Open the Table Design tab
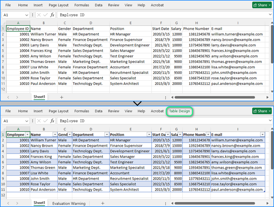Image resolution: width=274 pixels, height=207 pixels. click(x=179, y=111)
